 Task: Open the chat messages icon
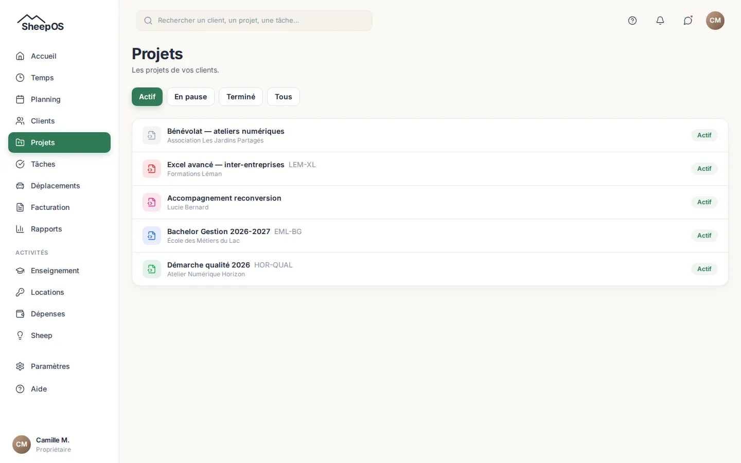point(688,21)
